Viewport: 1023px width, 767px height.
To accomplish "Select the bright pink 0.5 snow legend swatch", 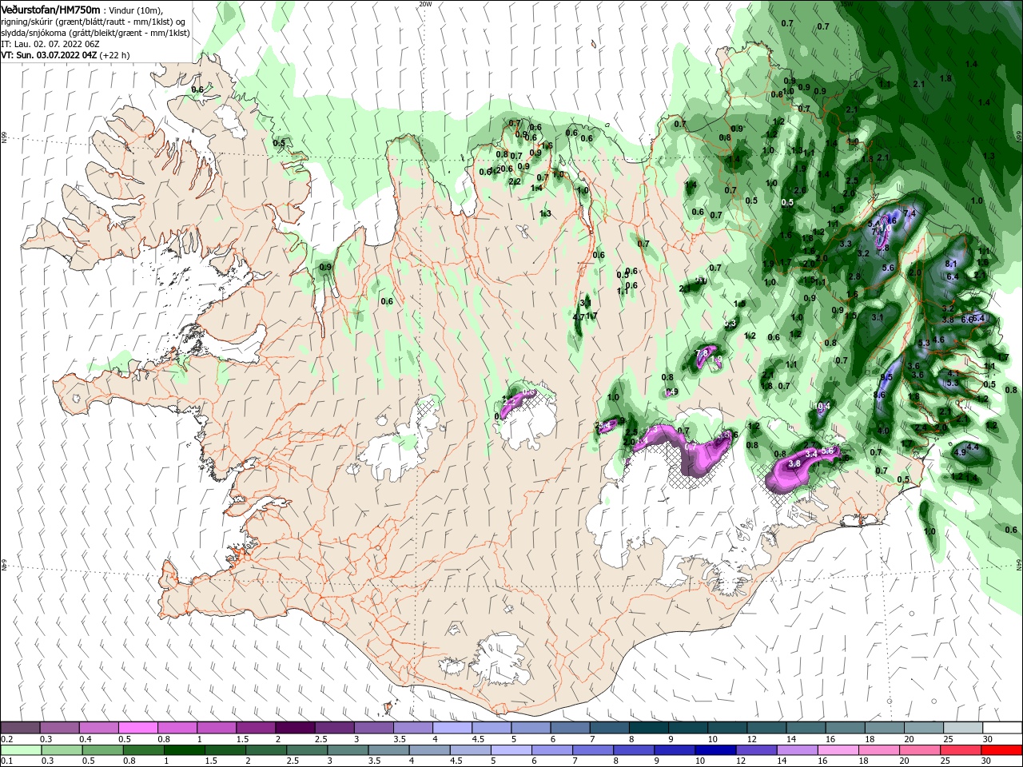I will [x=137, y=727].
